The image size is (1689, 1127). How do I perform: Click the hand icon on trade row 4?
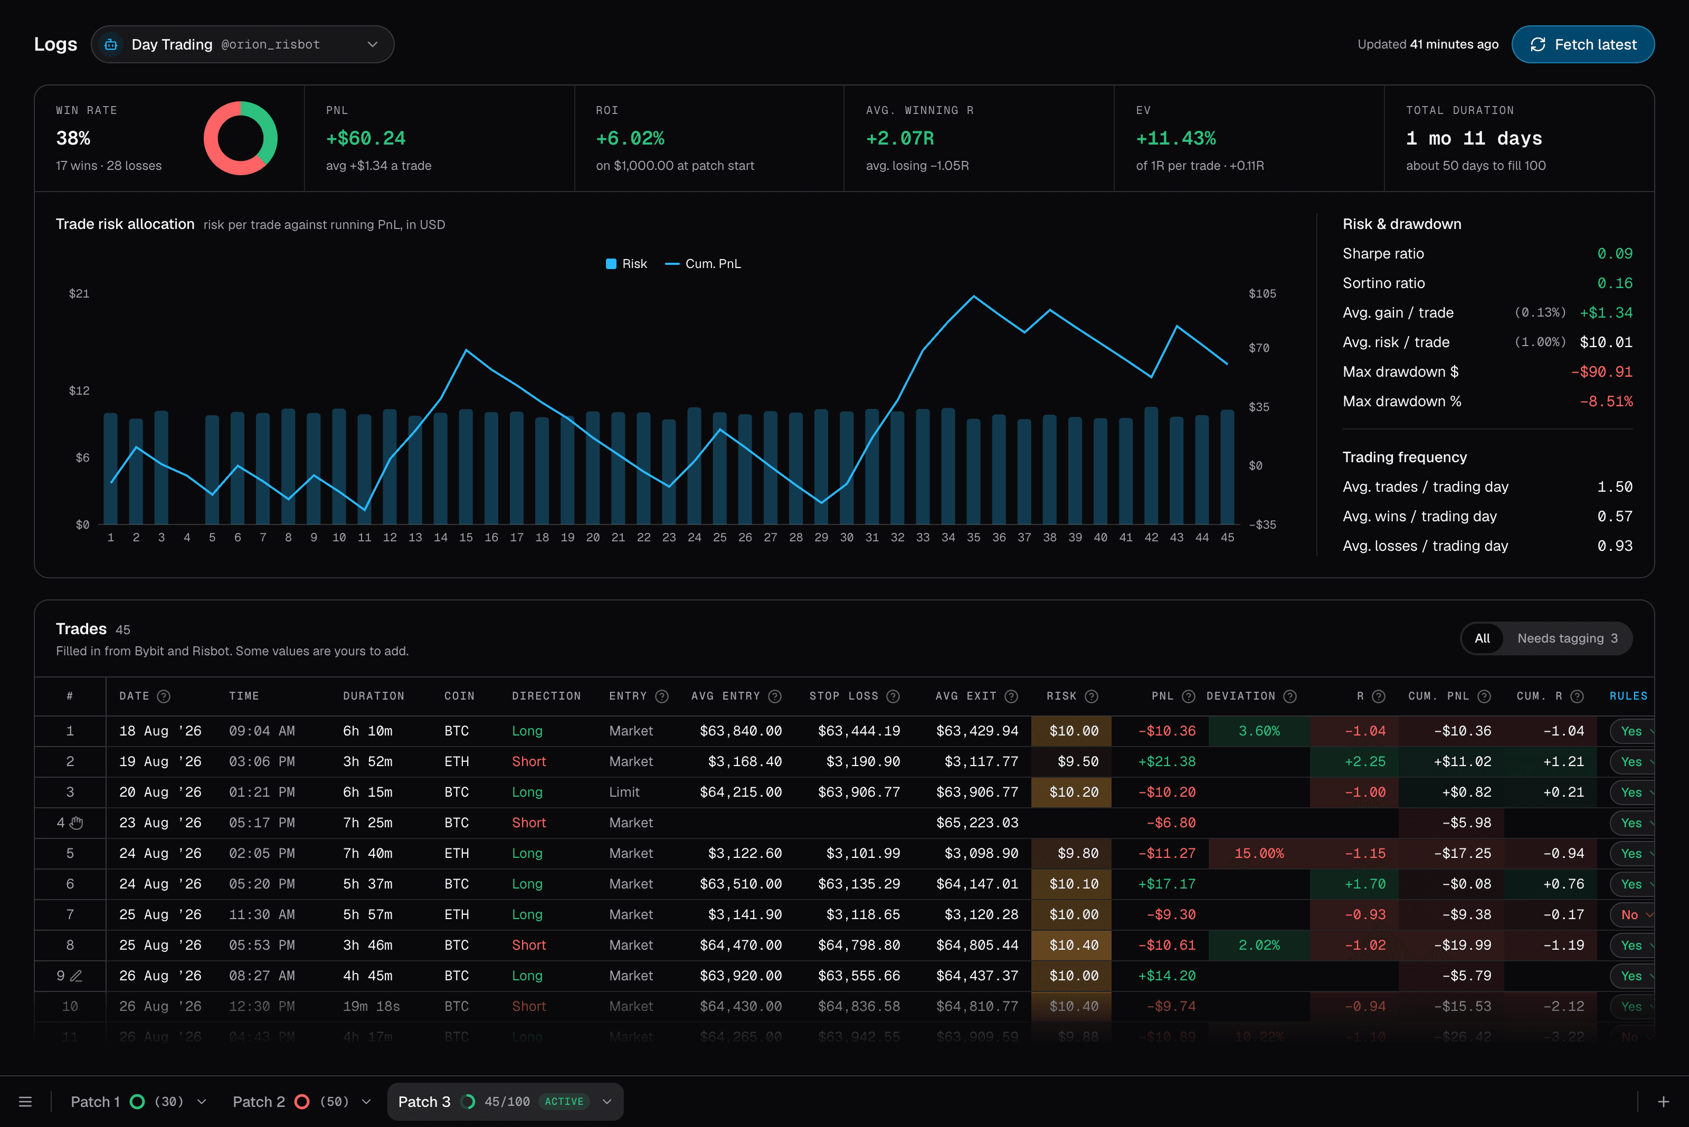point(76,823)
